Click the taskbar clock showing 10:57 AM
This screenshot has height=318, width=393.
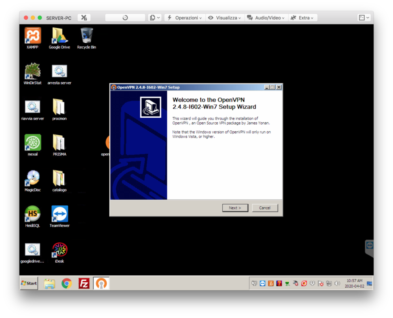pyautogui.click(x=354, y=283)
